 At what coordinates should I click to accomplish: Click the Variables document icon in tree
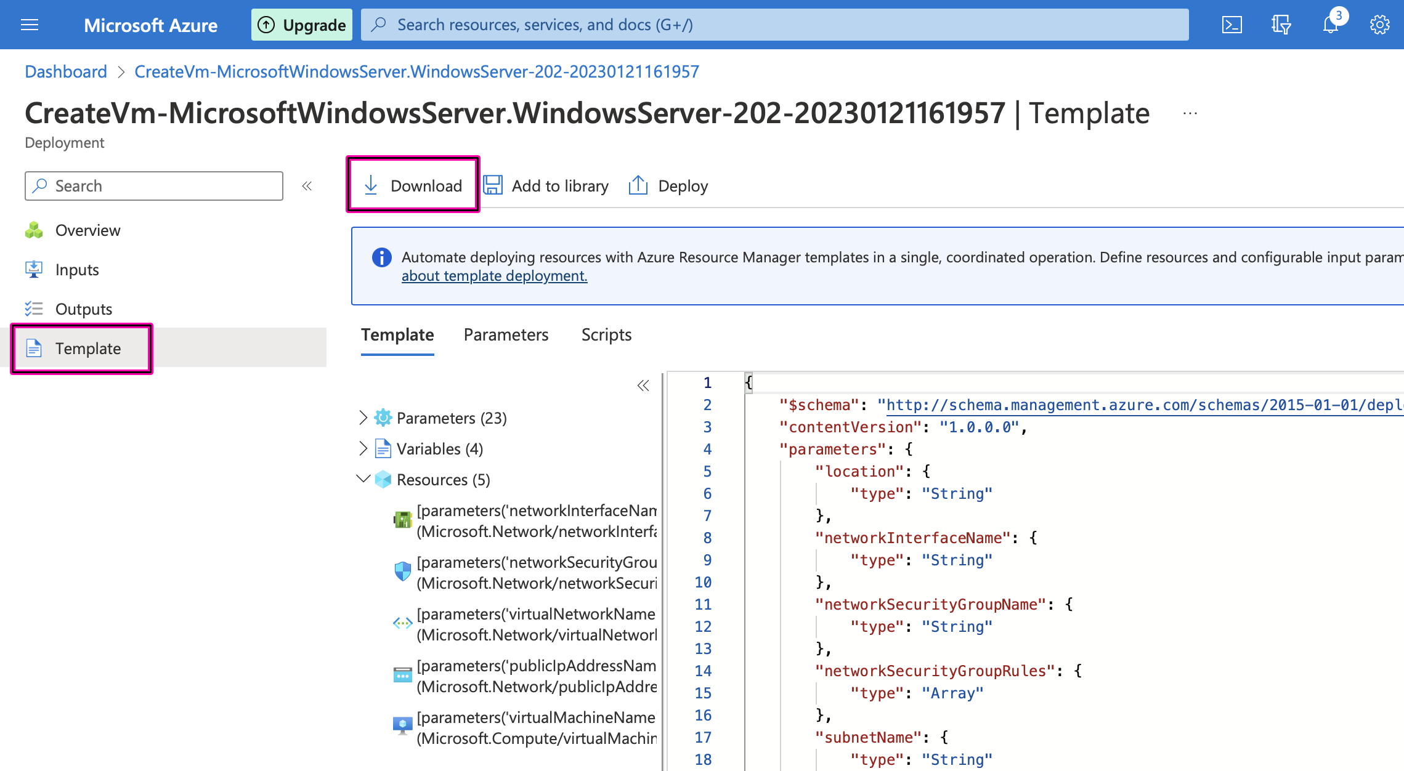pos(383,448)
